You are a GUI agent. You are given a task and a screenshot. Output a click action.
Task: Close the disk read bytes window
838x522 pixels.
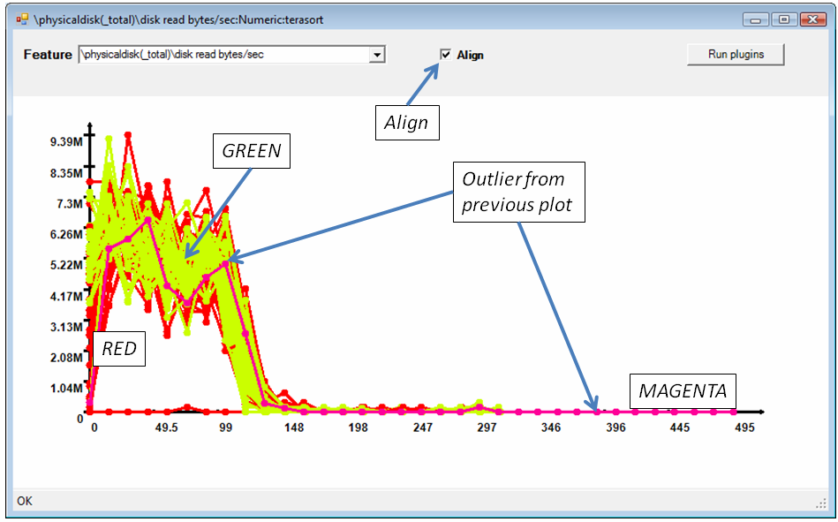click(x=812, y=19)
